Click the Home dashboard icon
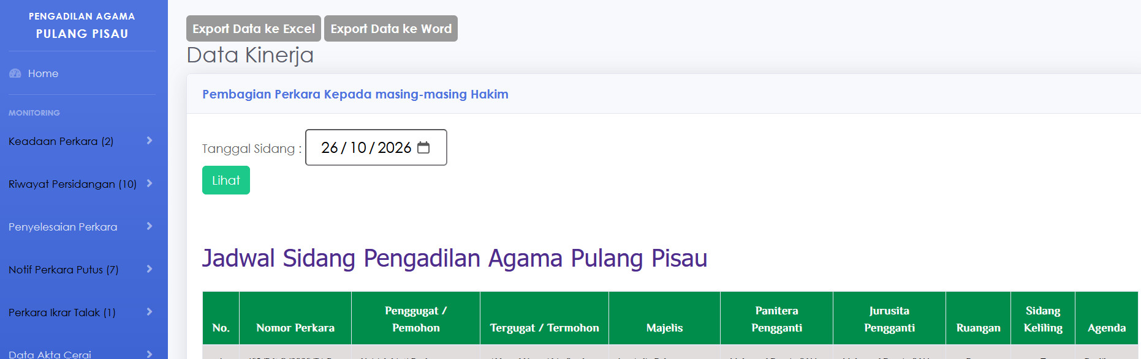The width and height of the screenshot is (1141, 359). [15, 73]
